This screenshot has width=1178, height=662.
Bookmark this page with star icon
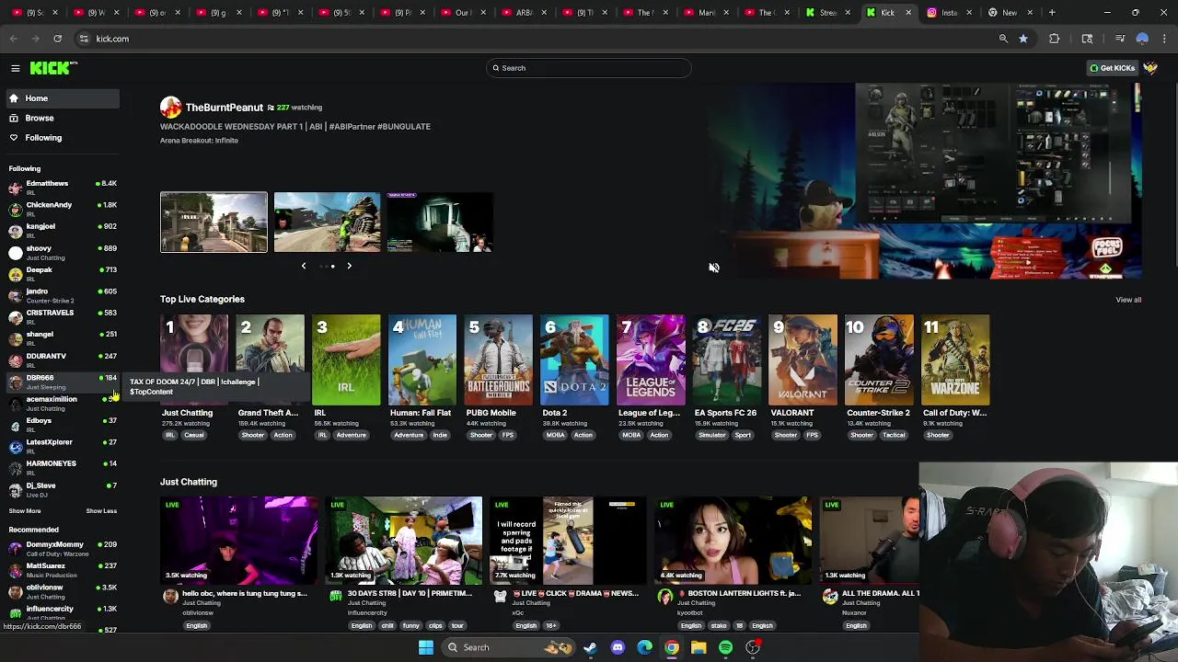(1023, 39)
